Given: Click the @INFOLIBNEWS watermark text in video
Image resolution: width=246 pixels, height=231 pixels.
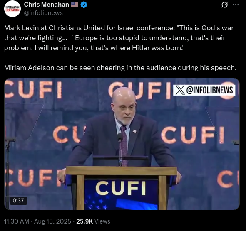Looking at the screenshot, I should coord(210,90).
